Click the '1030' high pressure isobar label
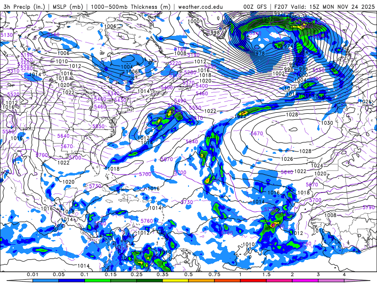The height and width of the screenshot is (283, 377). click(x=327, y=123)
